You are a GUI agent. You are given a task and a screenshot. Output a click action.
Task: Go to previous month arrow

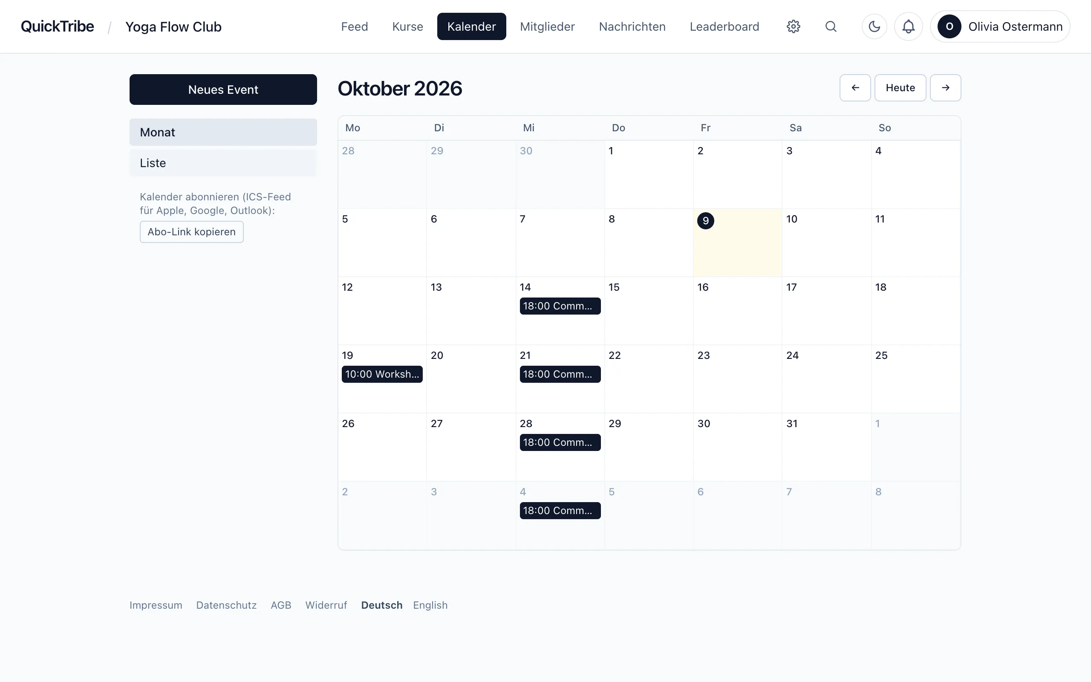pyautogui.click(x=855, y=88)
